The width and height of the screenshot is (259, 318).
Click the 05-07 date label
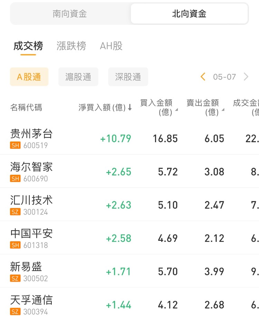tap(224, 77)
